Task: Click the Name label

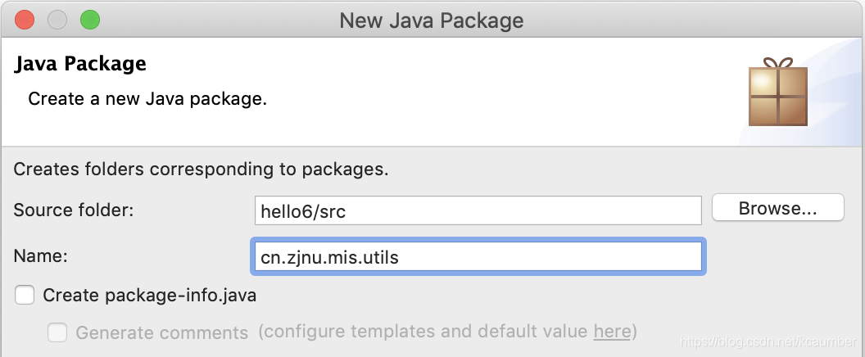Action: (x=40, y=255)
